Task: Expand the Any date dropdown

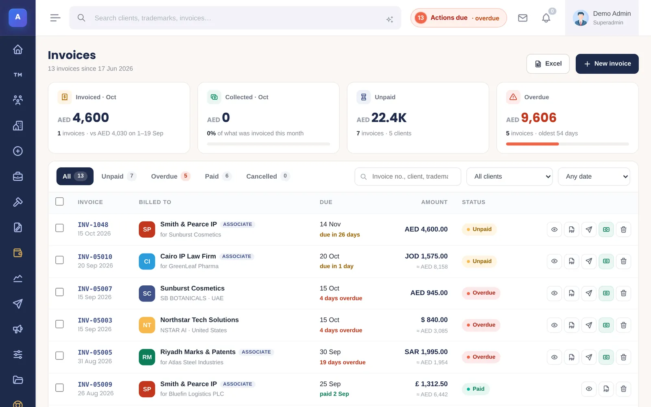Action: point(594,177)
